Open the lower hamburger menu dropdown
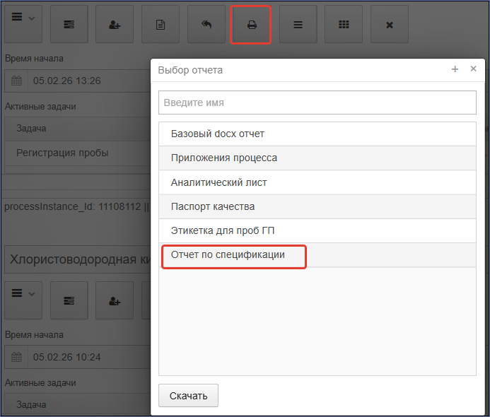This screenshot has height=417, width=490. point(23,300)
